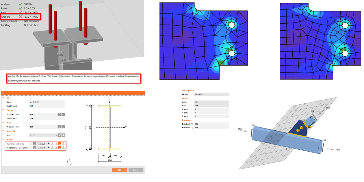Collapse the Web section

click(3, 122)
